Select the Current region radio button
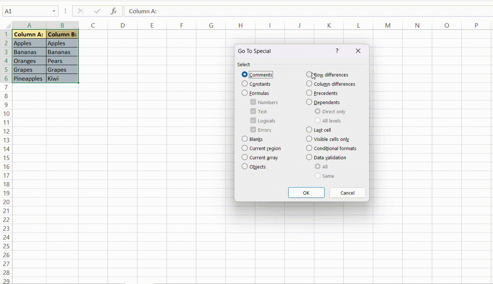 pyautogui.click(x=245, y=148)
